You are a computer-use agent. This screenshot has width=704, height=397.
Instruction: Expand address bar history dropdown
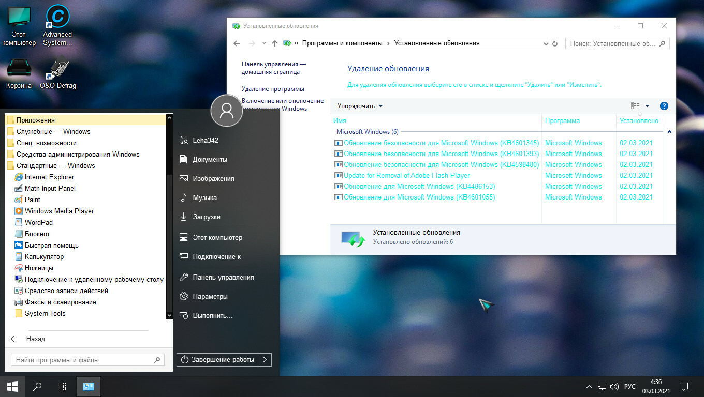[546, 43]
